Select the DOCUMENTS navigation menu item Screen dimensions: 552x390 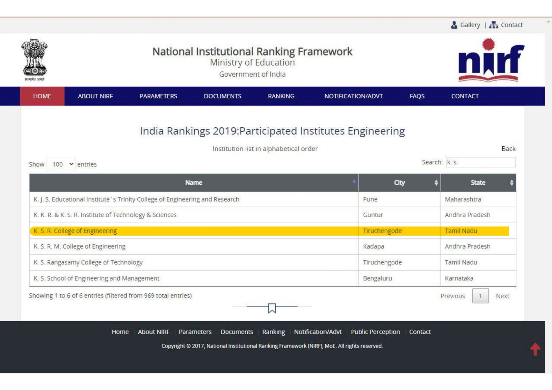222,96
